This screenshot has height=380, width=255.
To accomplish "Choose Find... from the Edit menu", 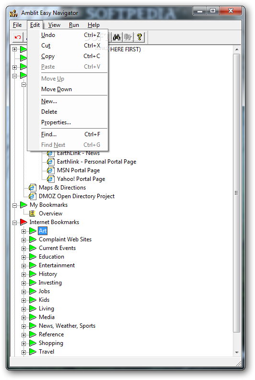I will [x=68, y=134].
